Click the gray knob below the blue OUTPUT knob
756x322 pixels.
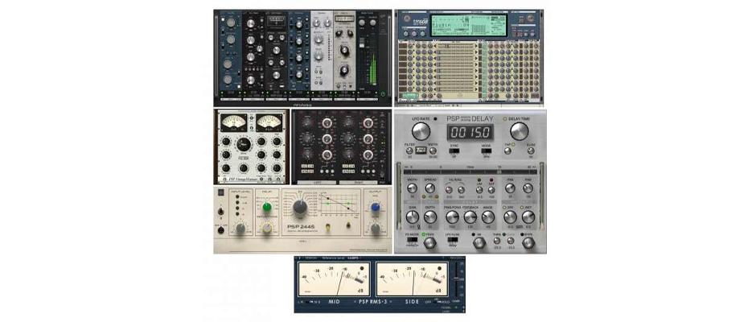click(x=376, y=229)
